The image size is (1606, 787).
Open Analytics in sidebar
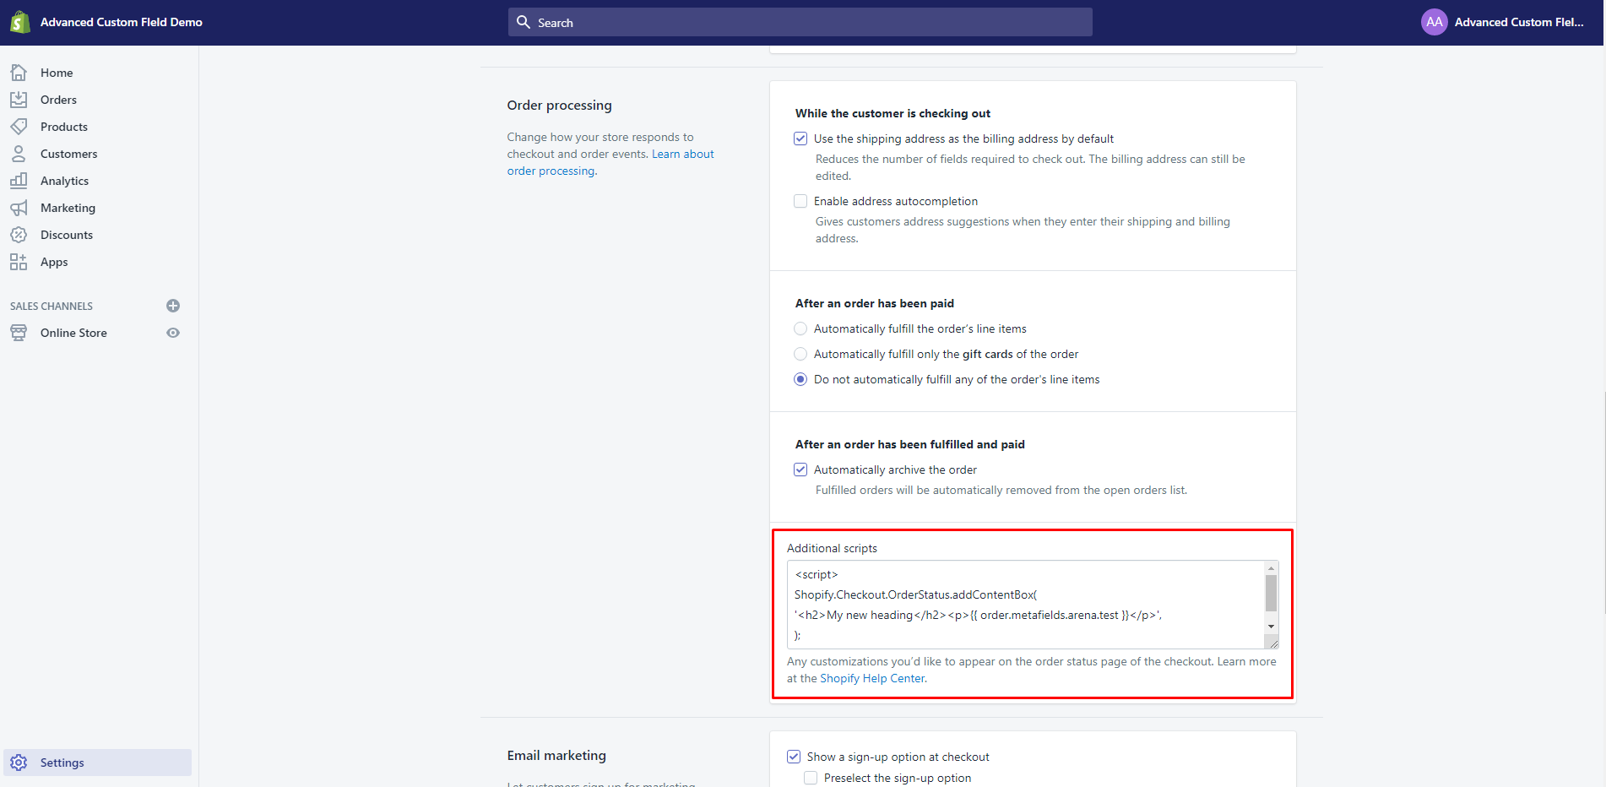64,181
